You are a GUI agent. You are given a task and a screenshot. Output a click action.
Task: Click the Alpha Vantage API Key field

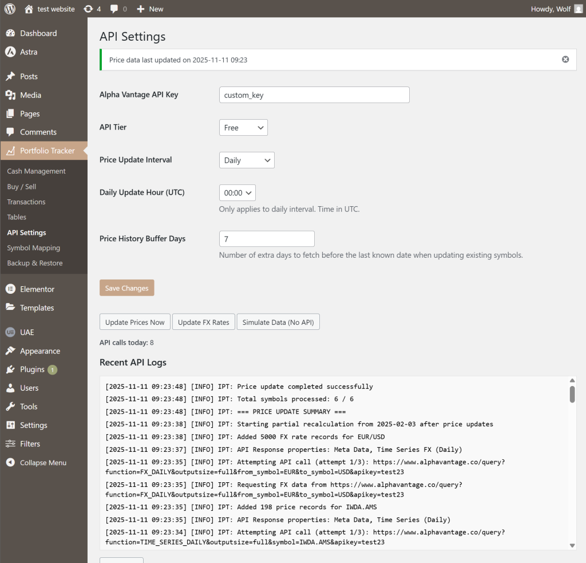tap(314, 95)
